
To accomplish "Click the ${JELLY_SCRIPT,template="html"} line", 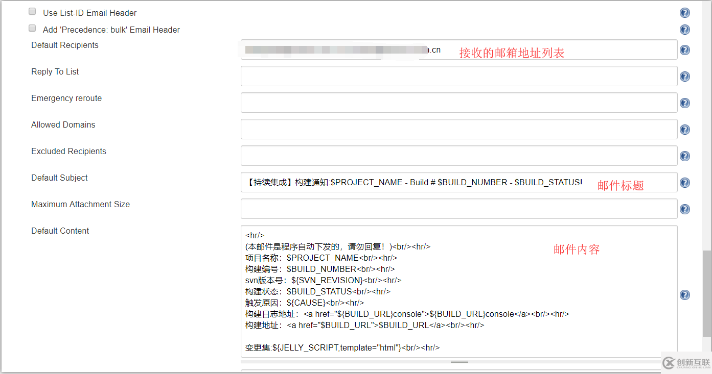I will click(342, 347).
